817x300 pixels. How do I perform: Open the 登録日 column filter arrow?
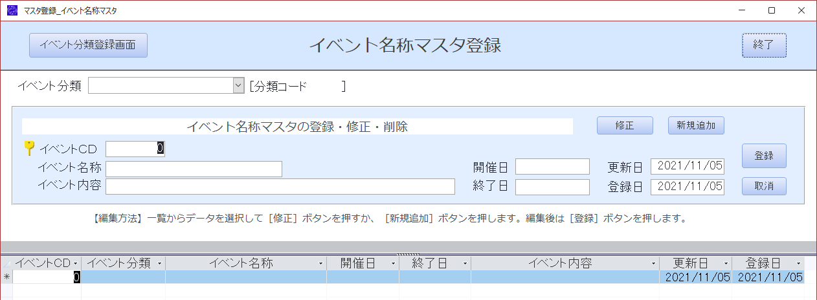coord(799,264)
